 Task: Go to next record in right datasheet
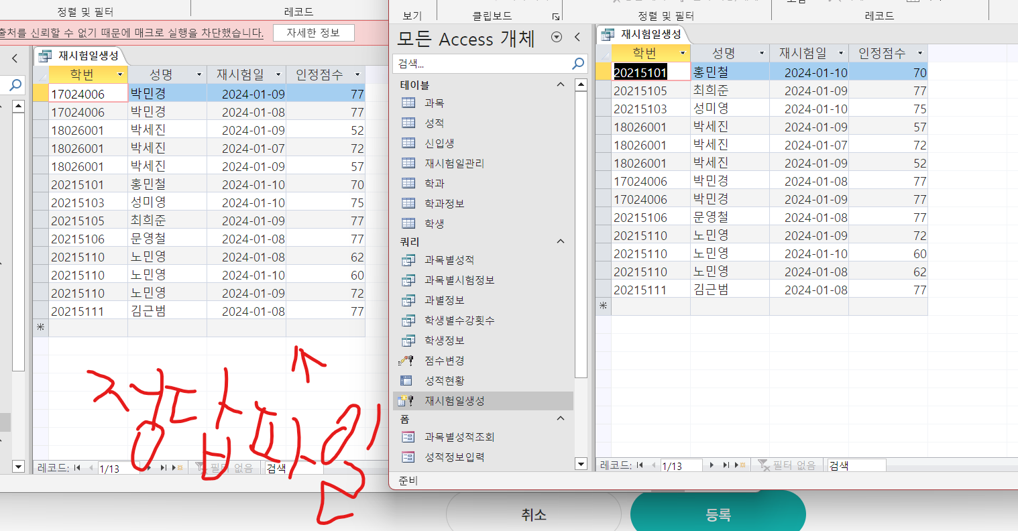(x=712, y=465)
